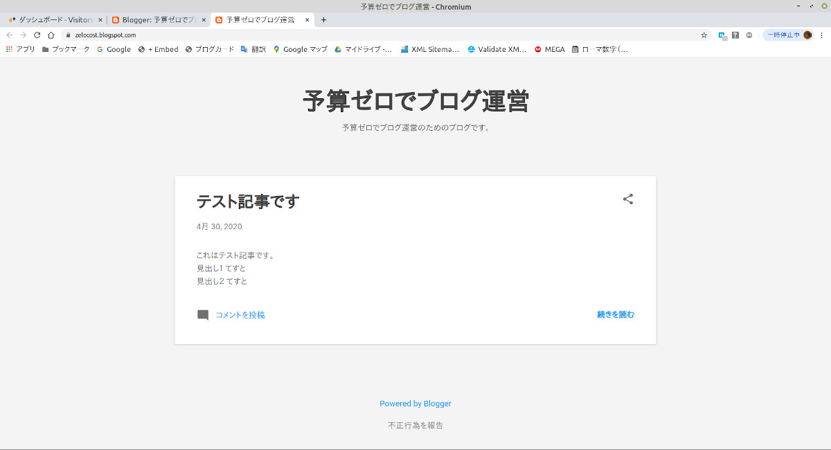The width and height of the screenshot is (831, 450).
Task: Open the マイドライブ bookmark
Action: [x=364, y=49]
